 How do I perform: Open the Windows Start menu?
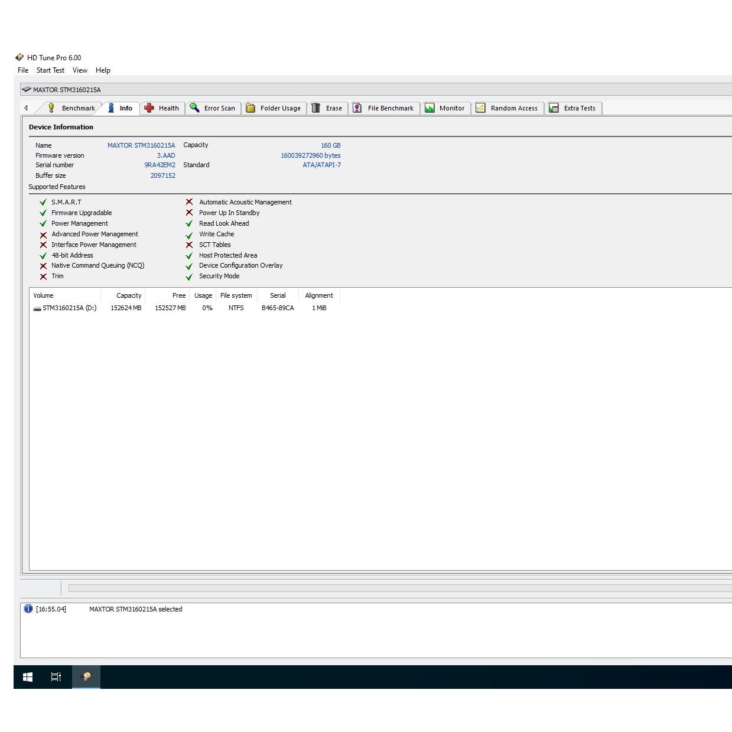click(x=28, y=677)
